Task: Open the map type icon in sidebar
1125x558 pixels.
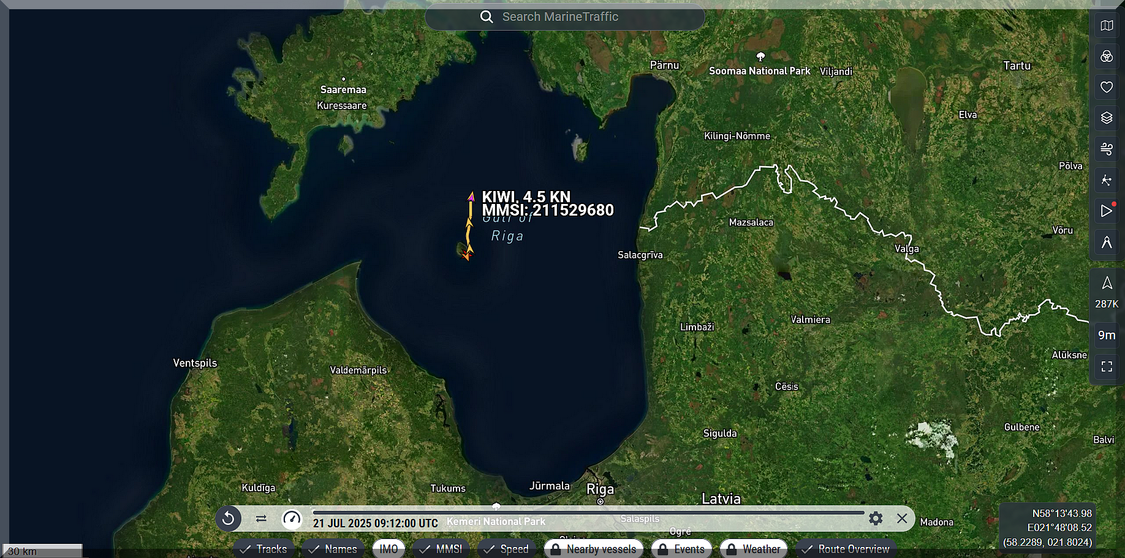Action: point(1107,26)
